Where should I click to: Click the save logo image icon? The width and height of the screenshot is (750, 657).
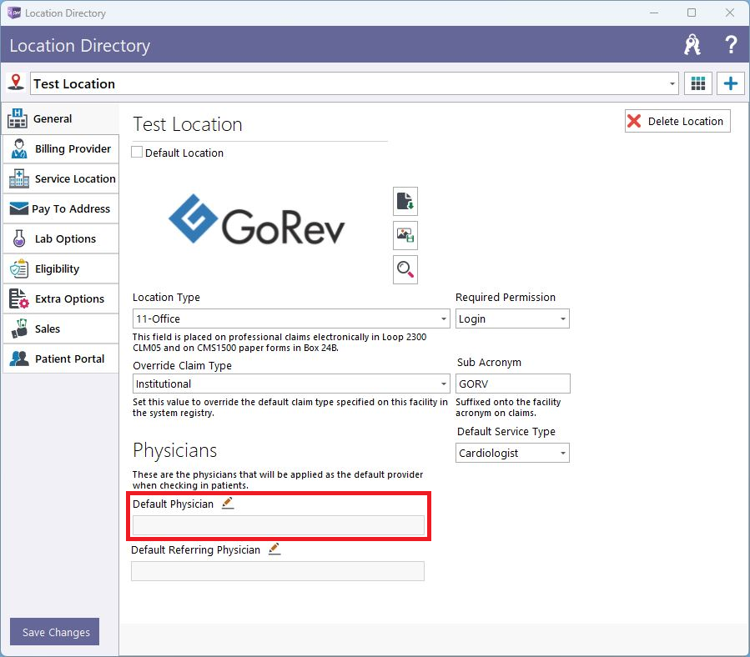[x=405, y=235]
